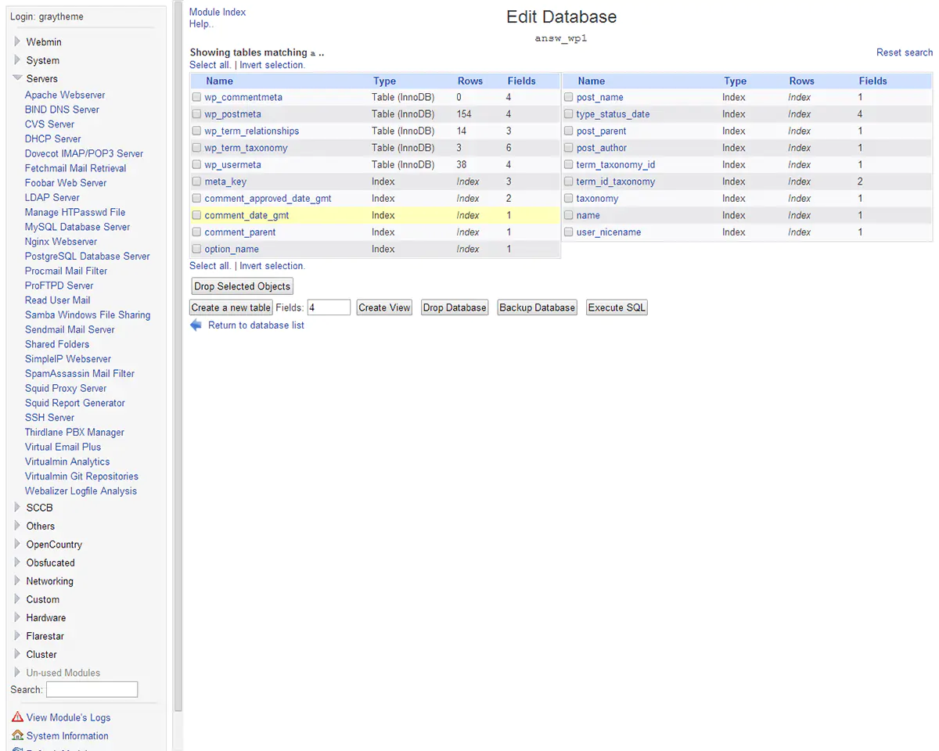Click the Fields number input box

coord(328,307)
